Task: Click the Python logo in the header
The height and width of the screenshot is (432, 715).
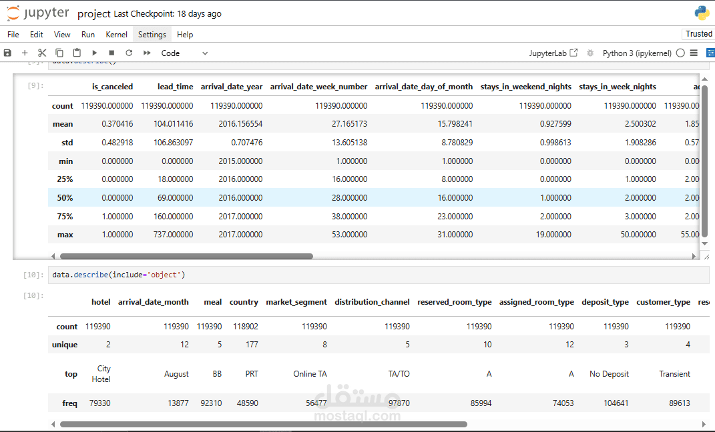Action: (x=702, y=13)
